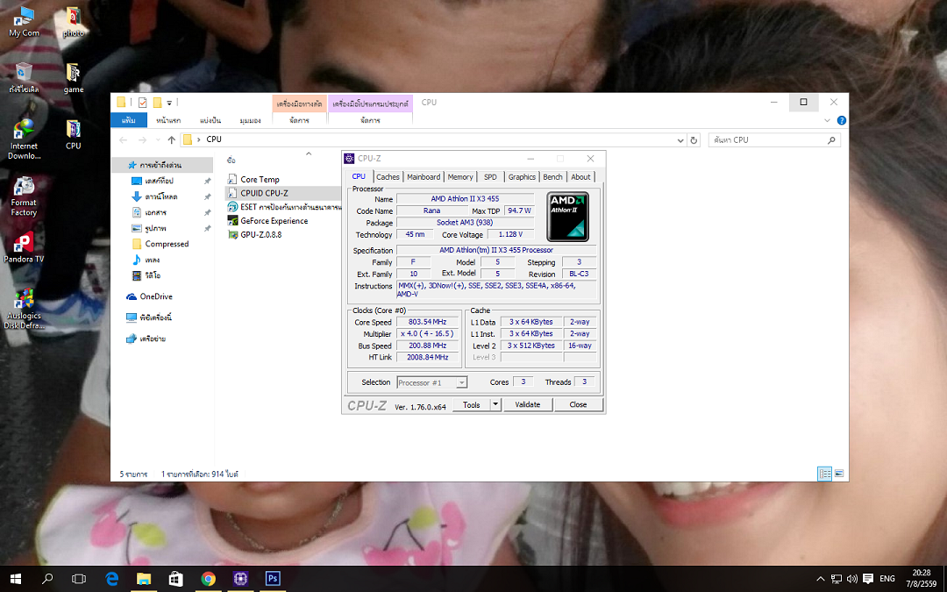This screenshot has height=592, width=947.
Task: Open the Tools dropdown arrow in CPU-Z
Action: (495, 404)
